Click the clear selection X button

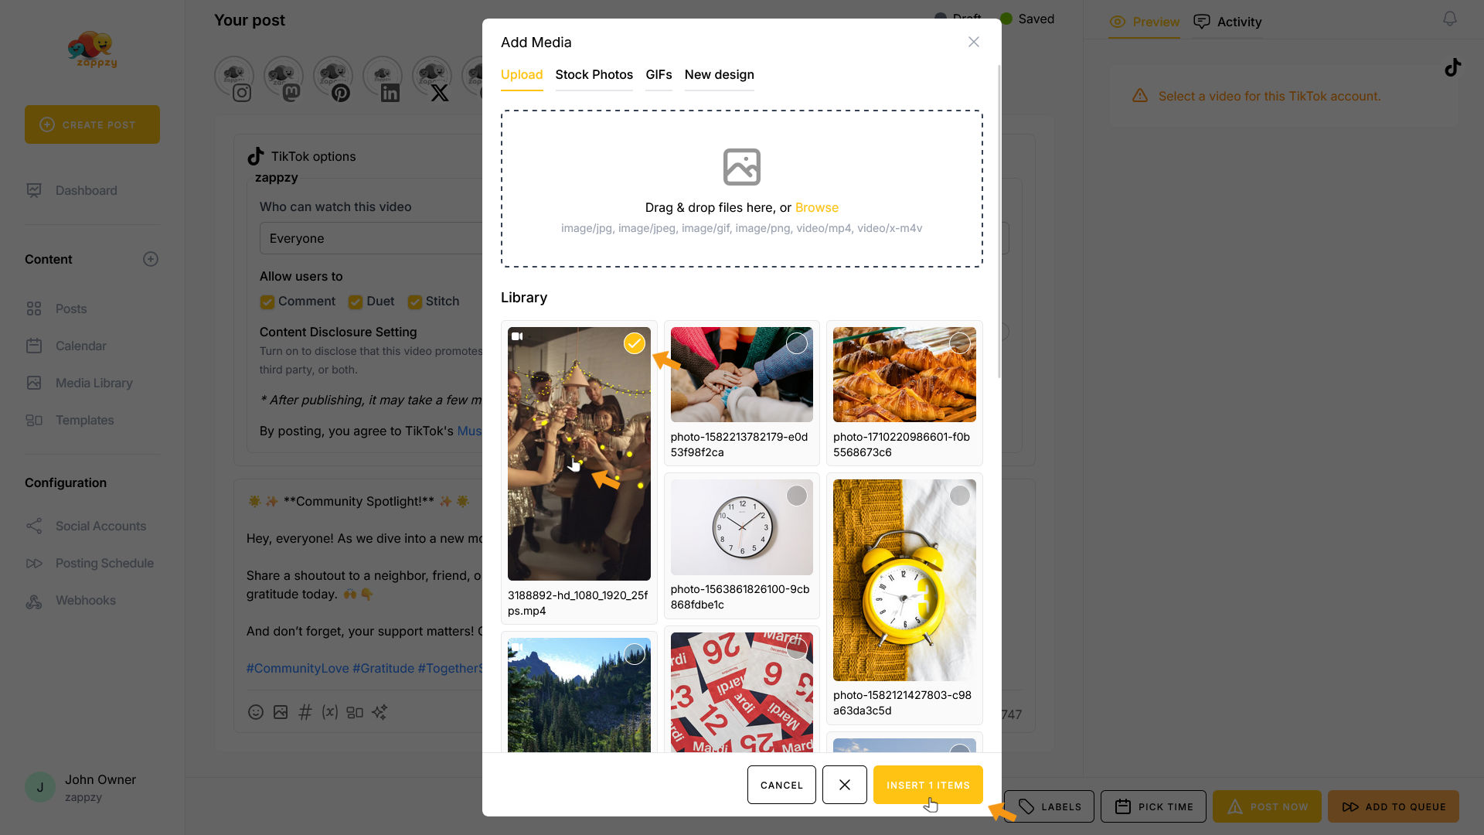point(844,785)
